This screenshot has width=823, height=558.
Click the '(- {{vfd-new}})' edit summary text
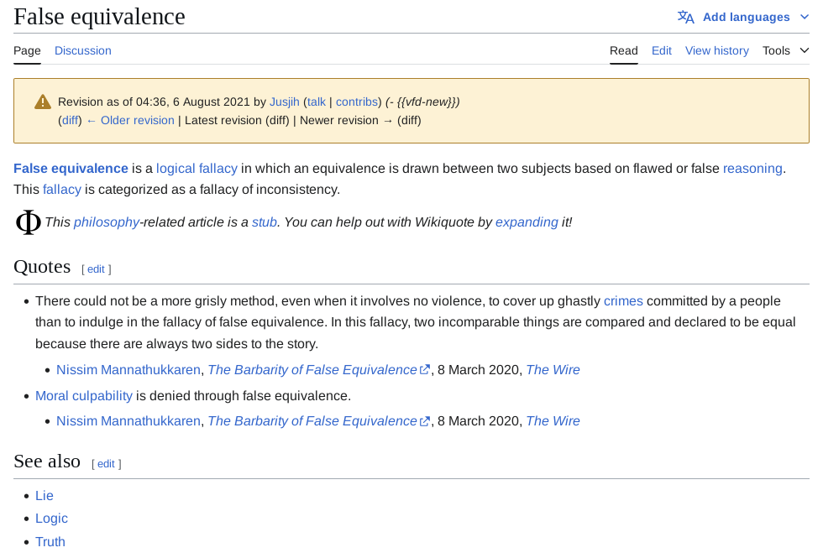pyautogui.click(x=422, y=102)
